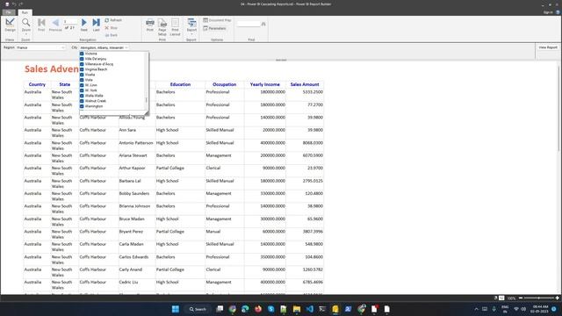This screenshot has width=562, height=316.
Task: Uncheck Vista in the City list
Action: [x=82, y=80]
